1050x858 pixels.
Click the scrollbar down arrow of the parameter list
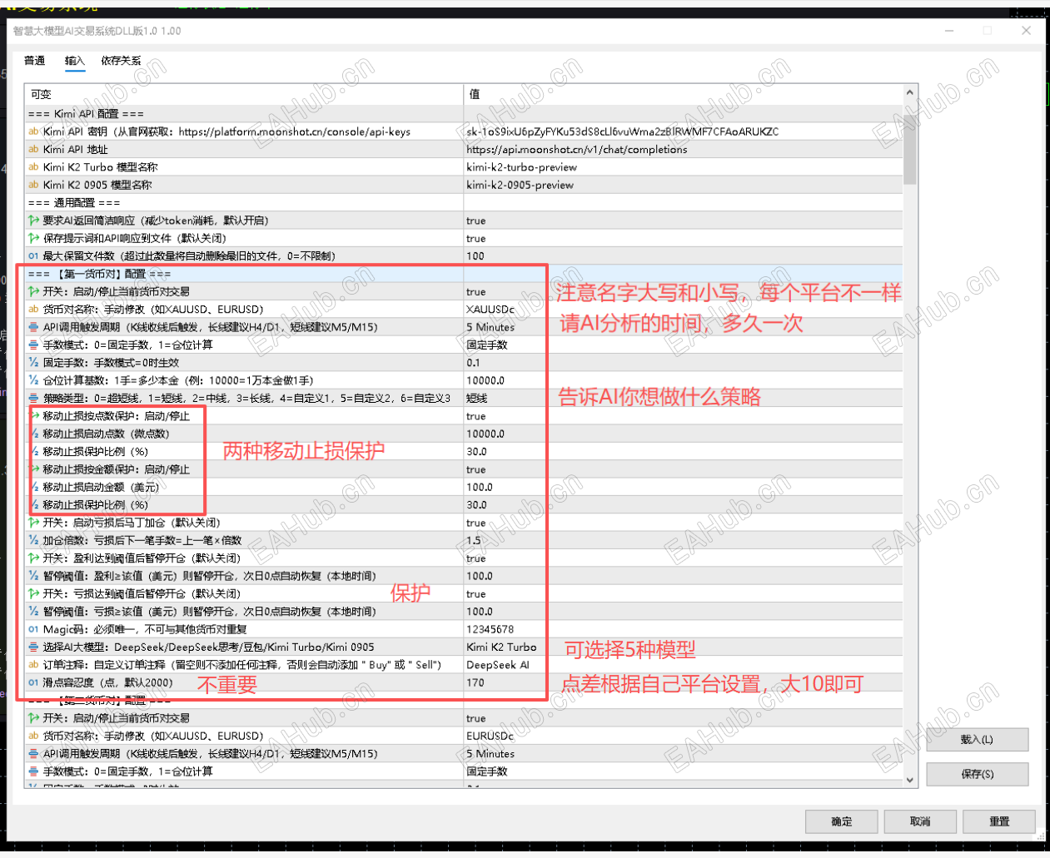point(909,780)
